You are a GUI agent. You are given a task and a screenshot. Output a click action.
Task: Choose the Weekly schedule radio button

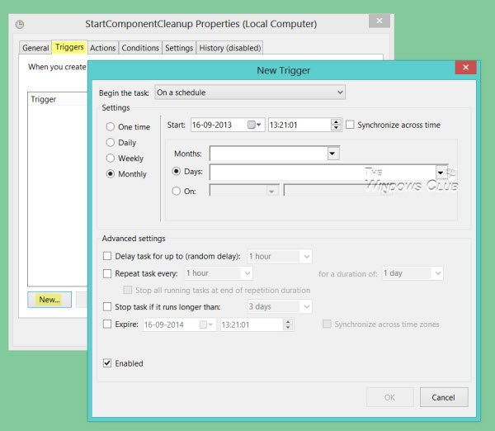point(111,159)
